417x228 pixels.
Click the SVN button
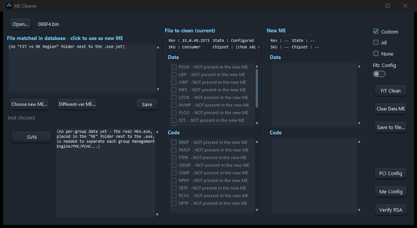32,137
